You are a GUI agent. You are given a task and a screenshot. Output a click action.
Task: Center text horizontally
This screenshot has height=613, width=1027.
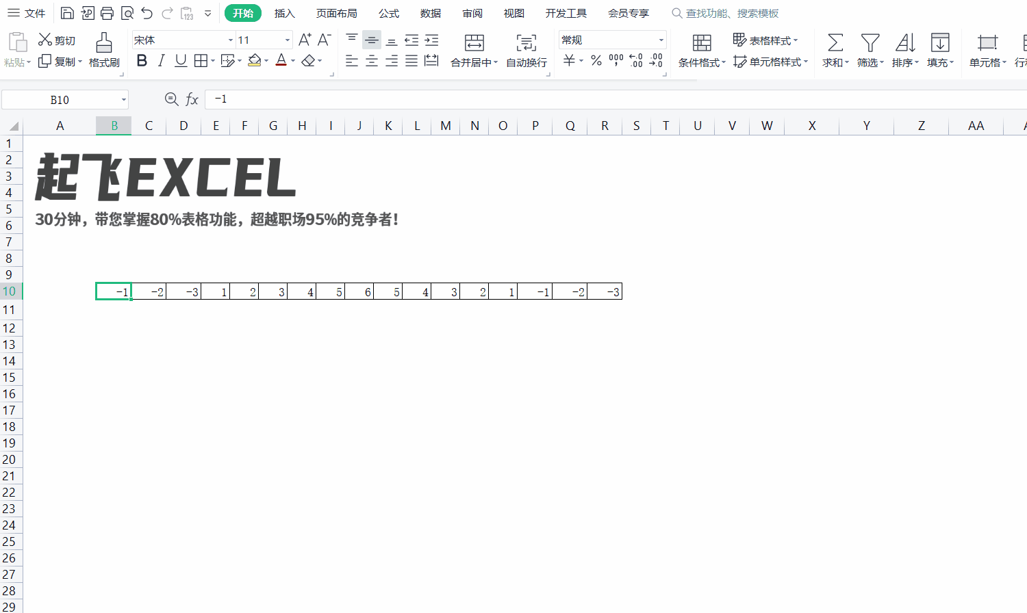372,61
